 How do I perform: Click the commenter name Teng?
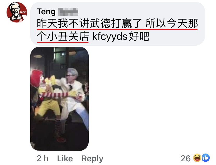click(x=46, y=11)
